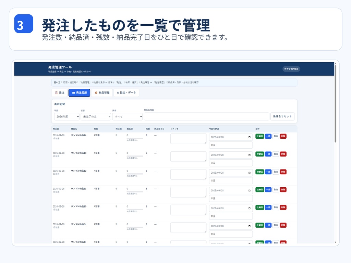351x263 pixels.
Task: Focus the 商品名検索 search field
Action: pos(206,116)
